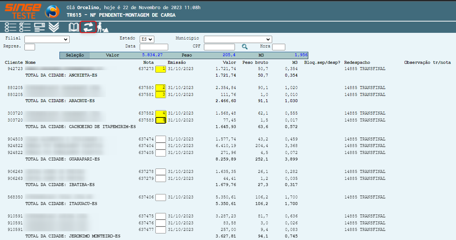Click TOTAL DA CIDADE: JERONIMO MONTEIRO-ES
Screen dimensions: 456x240
(73, 236)
